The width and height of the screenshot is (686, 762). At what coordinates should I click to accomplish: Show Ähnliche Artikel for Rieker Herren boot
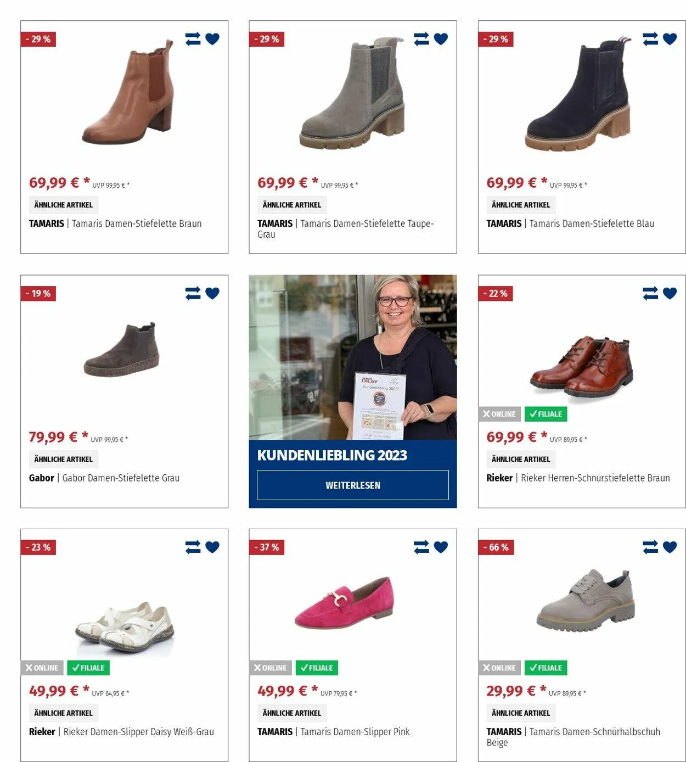coord(521,459)
